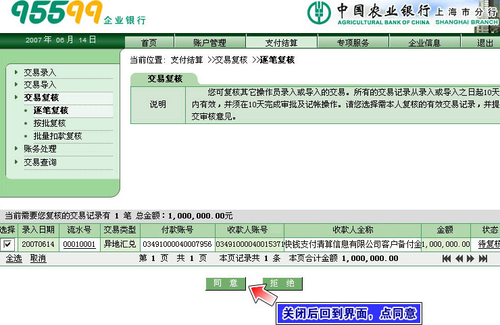The image size is (500, 325).
Task: Click breadcrumb text 支付结算
Action: [187, 60]
